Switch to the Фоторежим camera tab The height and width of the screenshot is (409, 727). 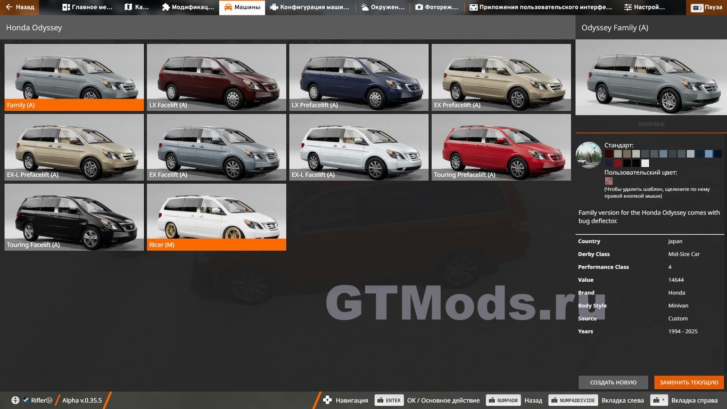[437, 7]
